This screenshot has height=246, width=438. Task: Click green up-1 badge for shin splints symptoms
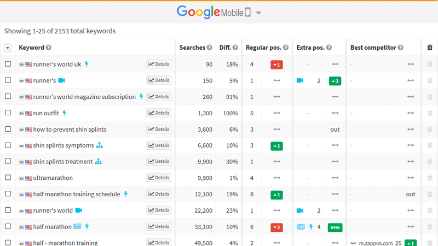coord(276,146)
